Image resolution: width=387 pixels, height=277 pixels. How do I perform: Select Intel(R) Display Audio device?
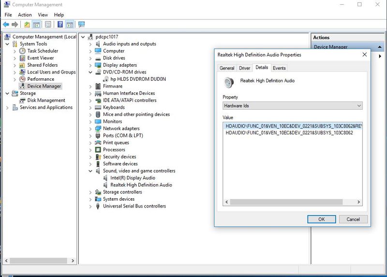tap(133, 178)
